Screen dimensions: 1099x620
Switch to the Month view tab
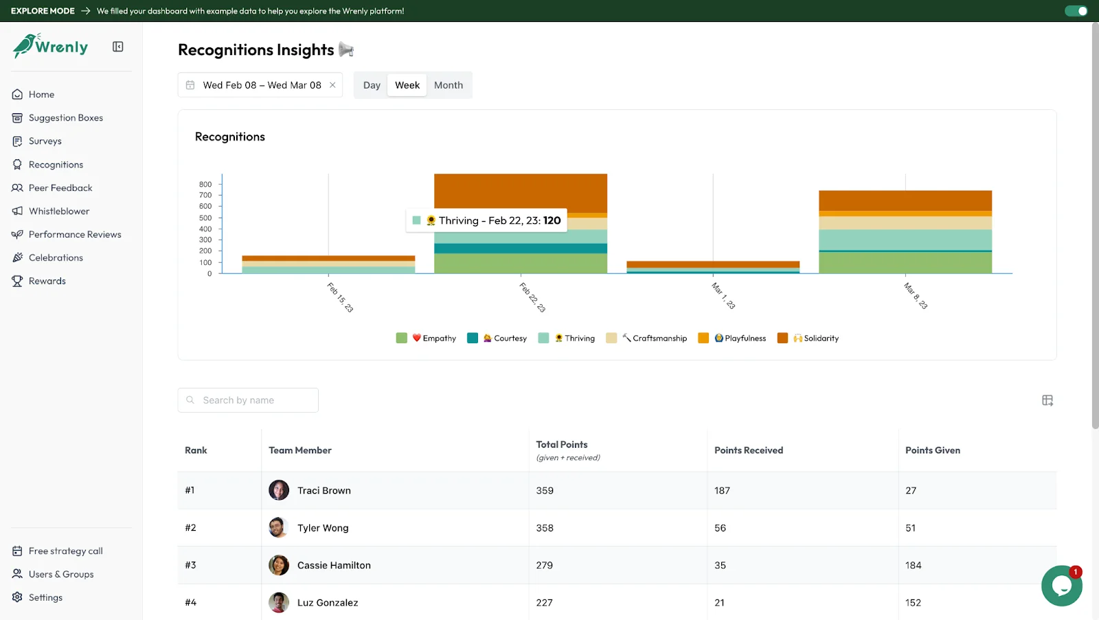click(449, 84)
